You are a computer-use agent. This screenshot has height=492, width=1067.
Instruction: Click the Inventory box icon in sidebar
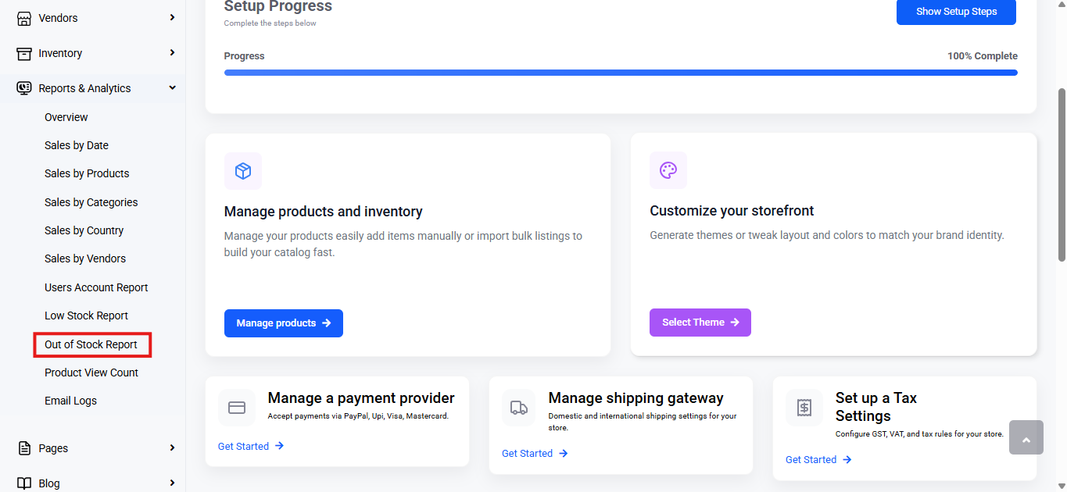tap(24, 53)
